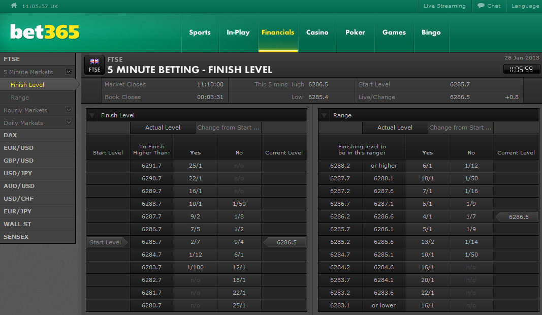Open the Language selector

[x=525, y=6]
